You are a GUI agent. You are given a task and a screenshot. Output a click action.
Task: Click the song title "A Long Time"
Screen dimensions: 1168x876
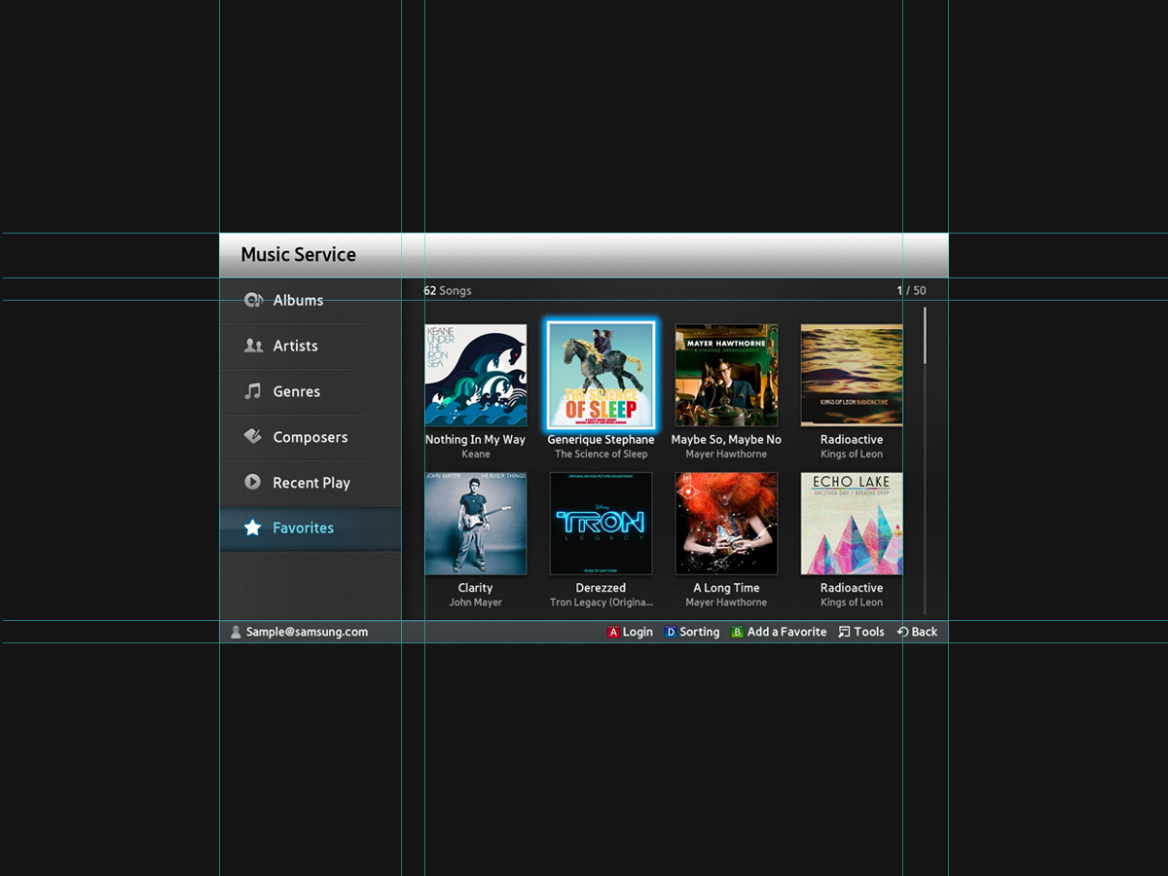pyautogui.click(x=726, y=588)
